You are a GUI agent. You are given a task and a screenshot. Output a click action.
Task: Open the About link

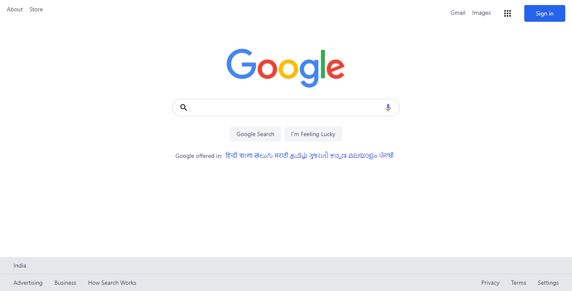(15, 9)
